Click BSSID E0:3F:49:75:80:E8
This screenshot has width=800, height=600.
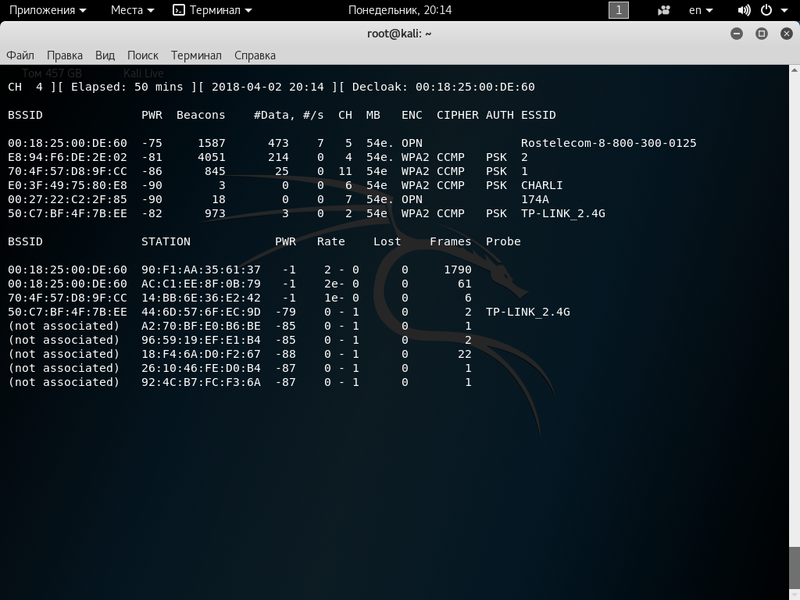[x=67, y=185]
